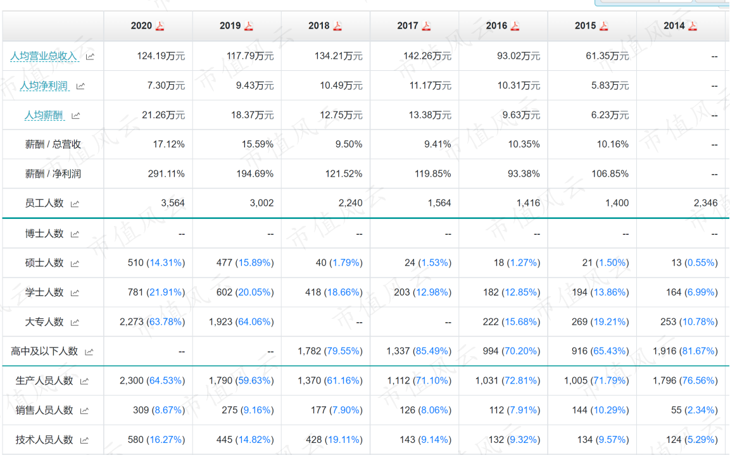The height and width of the screenshot is (455, 730).
Task: Open the 2019 annual report PDF icon
Action: pyautogui.click(x=249, y=25)
